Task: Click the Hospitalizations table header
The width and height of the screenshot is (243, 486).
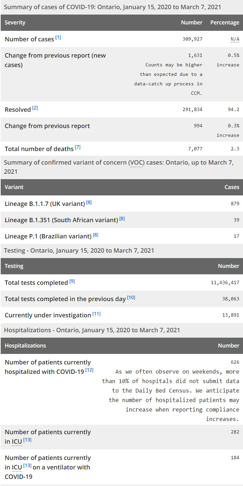Action: (x=25, y=345)
